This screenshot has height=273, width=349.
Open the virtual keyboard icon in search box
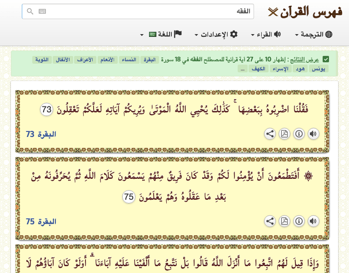[42, 11]
